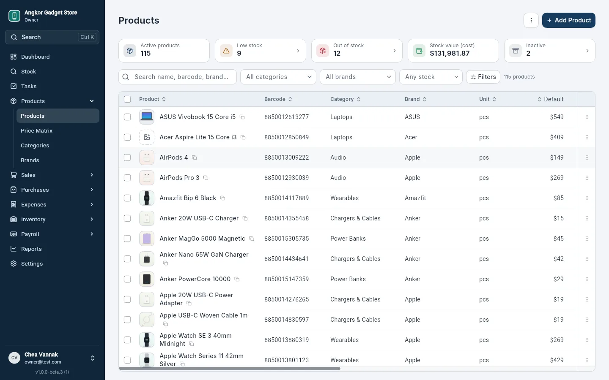Click the Inactive archive icon

point(516,51)
